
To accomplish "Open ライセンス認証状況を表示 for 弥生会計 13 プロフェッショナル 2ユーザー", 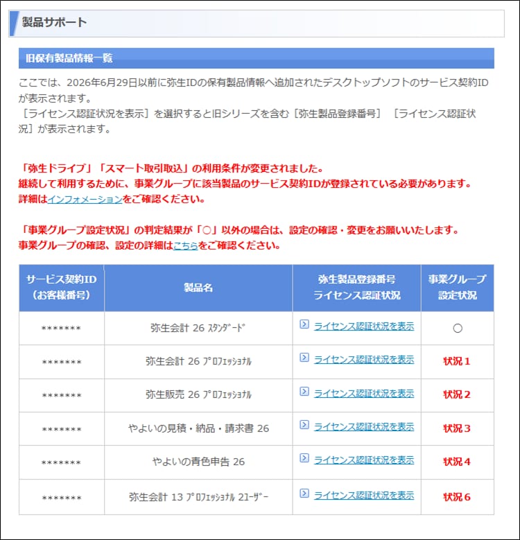I will point(364,495).
